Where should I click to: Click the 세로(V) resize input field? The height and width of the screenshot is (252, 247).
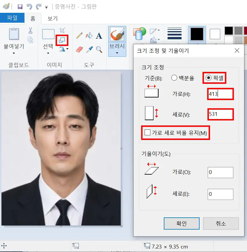(x=221, y=114)
